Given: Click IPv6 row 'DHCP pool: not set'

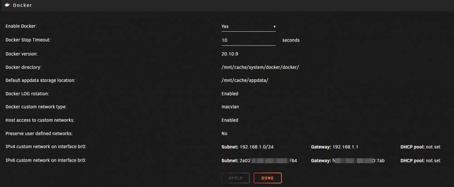Looking at the screenshot, I should (x=420, y=160).
